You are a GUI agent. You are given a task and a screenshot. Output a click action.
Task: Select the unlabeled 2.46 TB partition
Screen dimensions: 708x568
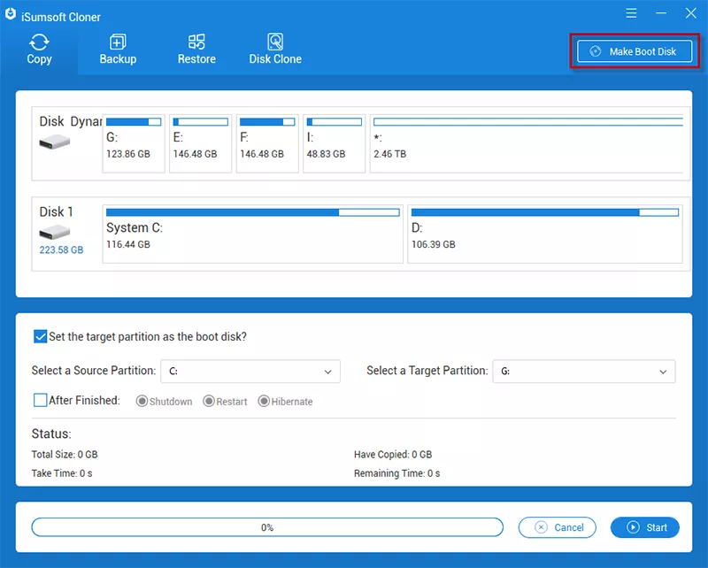pyautogui.click(x=527, y=143)
